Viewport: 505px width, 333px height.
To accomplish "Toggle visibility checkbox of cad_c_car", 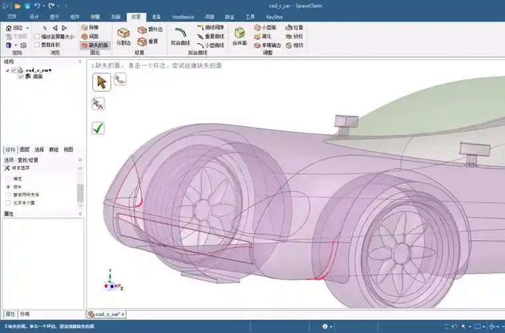I will coord(13,70).
